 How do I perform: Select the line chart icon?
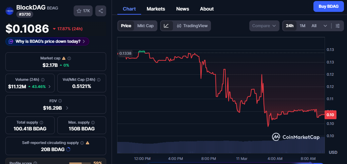pos(167,26)
